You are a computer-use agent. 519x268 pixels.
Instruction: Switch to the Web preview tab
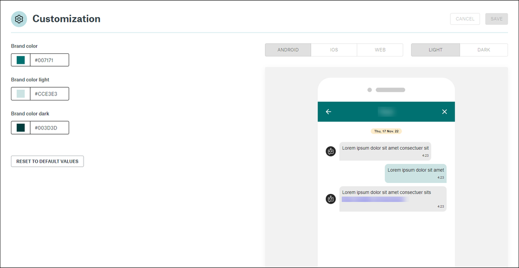coord(380,50)
